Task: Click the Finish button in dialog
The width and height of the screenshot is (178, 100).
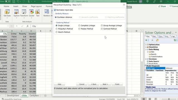Action: point(117,84)
